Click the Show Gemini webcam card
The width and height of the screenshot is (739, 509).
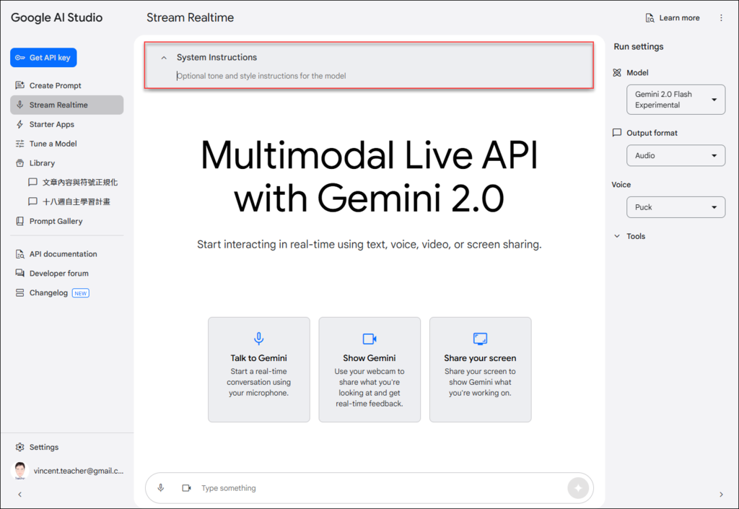[x=369, y=370]
